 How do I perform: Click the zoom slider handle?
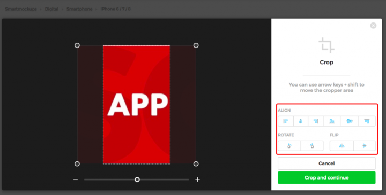(137, 180)
